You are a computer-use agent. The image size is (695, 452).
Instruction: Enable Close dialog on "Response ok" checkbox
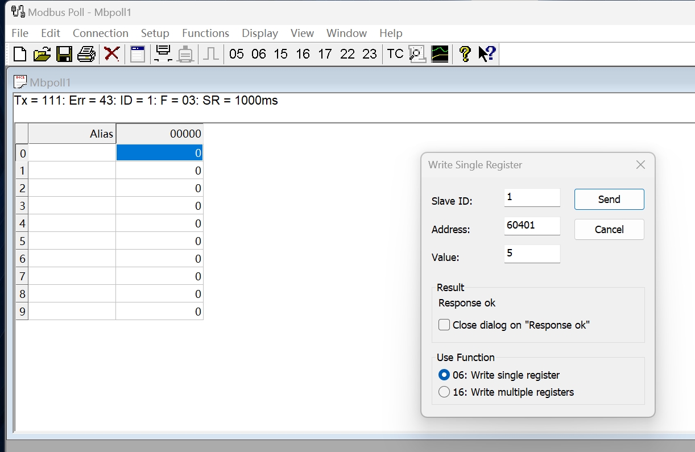(x=444, y=325)
